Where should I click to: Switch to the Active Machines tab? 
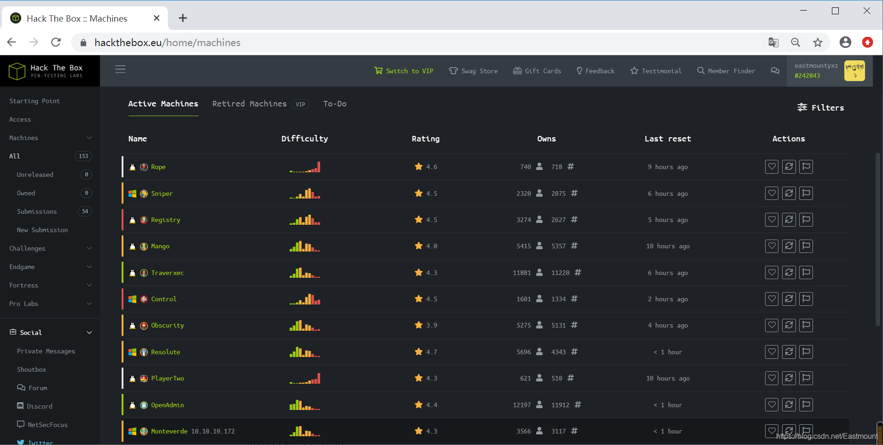[x=163, y=104]
